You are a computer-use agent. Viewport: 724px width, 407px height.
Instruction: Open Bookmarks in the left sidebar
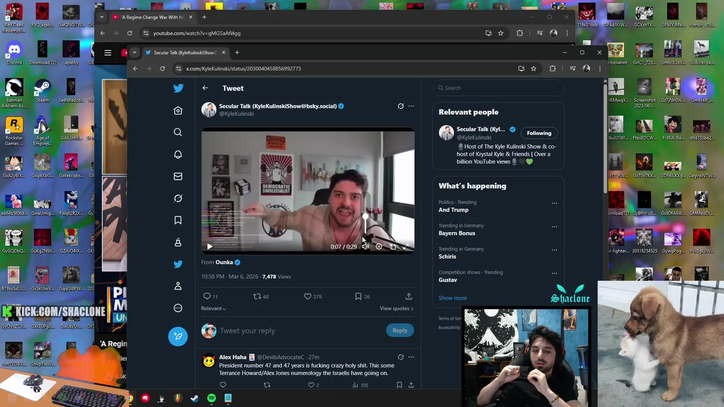click(178, 220)
